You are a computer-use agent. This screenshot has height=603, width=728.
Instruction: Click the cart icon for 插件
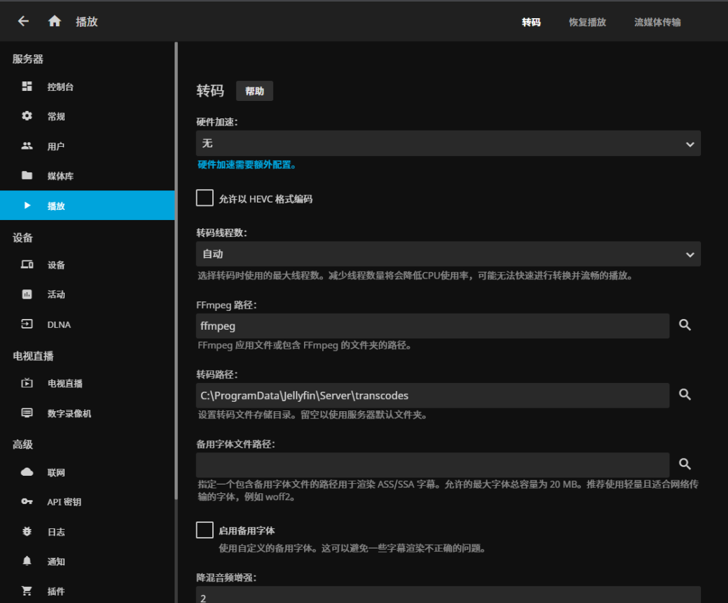[27, 591]
